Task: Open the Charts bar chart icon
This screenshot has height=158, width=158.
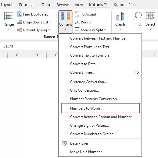Action: (x=120, y=16)
